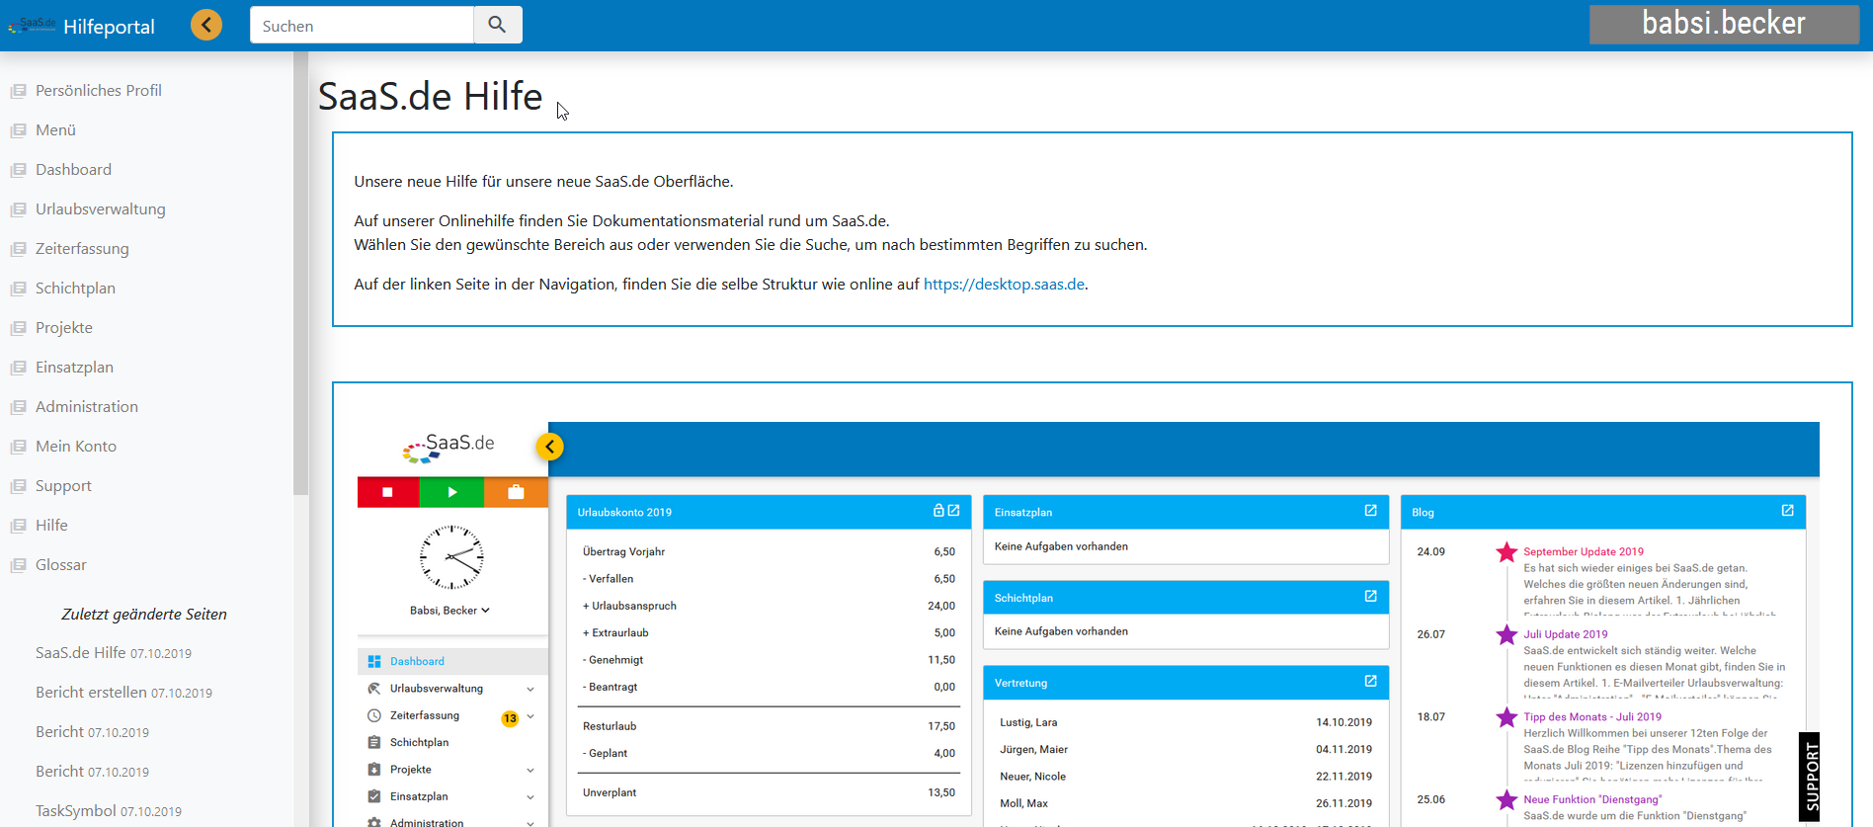This screenshot has height=827, width=1873.
Task: Open Administration help section
Action: [87, 406]
